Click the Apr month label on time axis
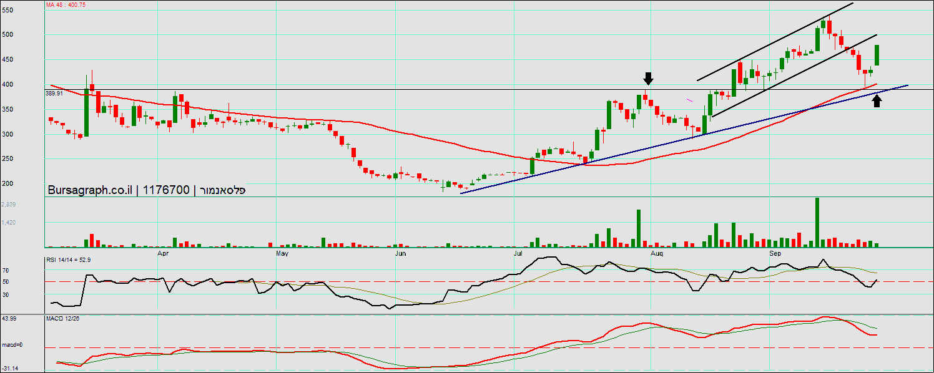 point(164,254)
